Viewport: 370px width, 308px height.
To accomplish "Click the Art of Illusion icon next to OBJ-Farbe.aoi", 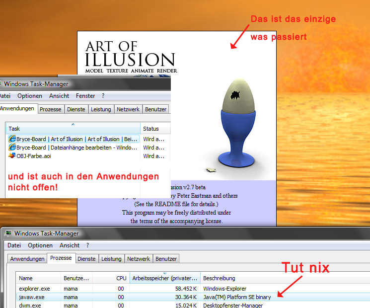I will pyautogui.click(x=12, y=155).
